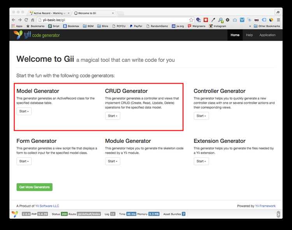Screen dimensions: 292x230
Task: Click Yii debug toolbar logo
Action: tap(15, 214)
